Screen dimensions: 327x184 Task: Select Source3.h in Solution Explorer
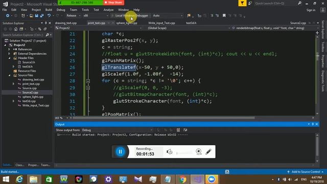[29, 62]
